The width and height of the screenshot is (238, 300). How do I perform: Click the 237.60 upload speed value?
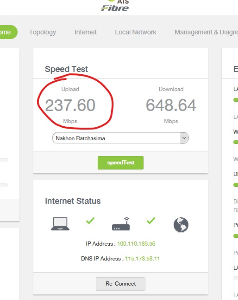(70, 105)
